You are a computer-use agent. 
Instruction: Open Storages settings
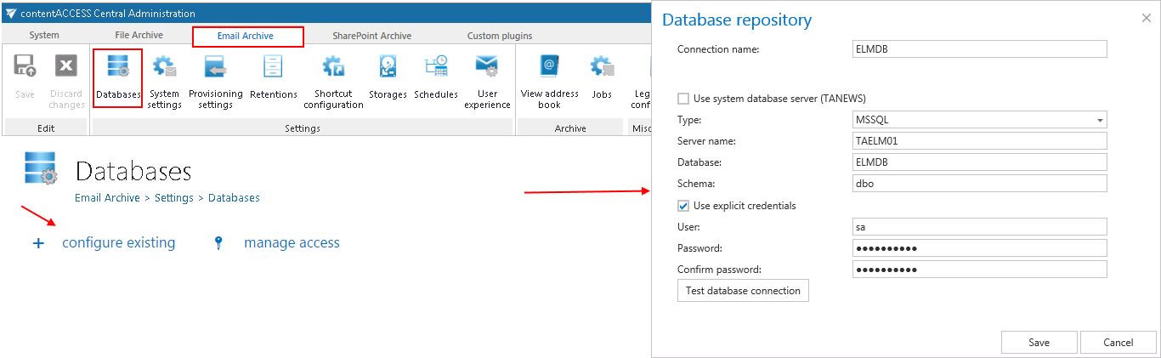tap(388, 78)
